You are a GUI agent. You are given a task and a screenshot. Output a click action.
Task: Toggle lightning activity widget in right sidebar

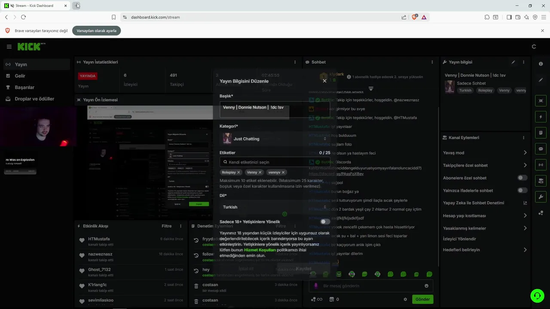coord(541,117)
